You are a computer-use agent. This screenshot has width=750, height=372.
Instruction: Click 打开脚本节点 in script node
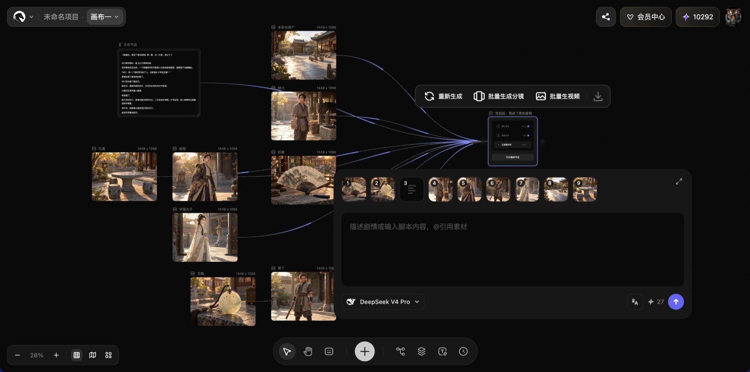[513, 157]
